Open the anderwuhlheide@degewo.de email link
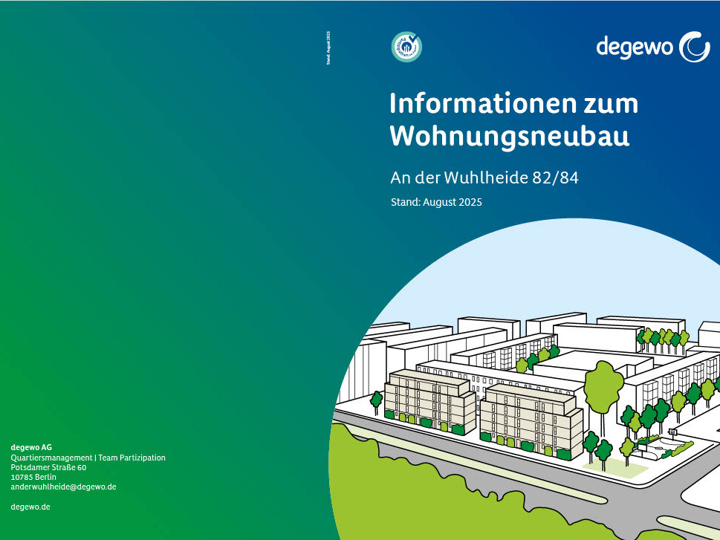Screen dimensions: 720x540 pos(63,487)
